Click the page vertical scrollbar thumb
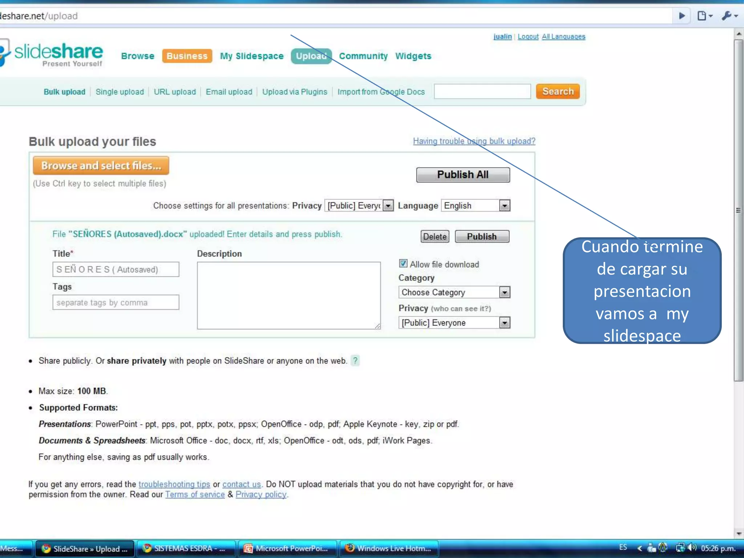This screenshot has height=558, width=744. click(738, 211)
